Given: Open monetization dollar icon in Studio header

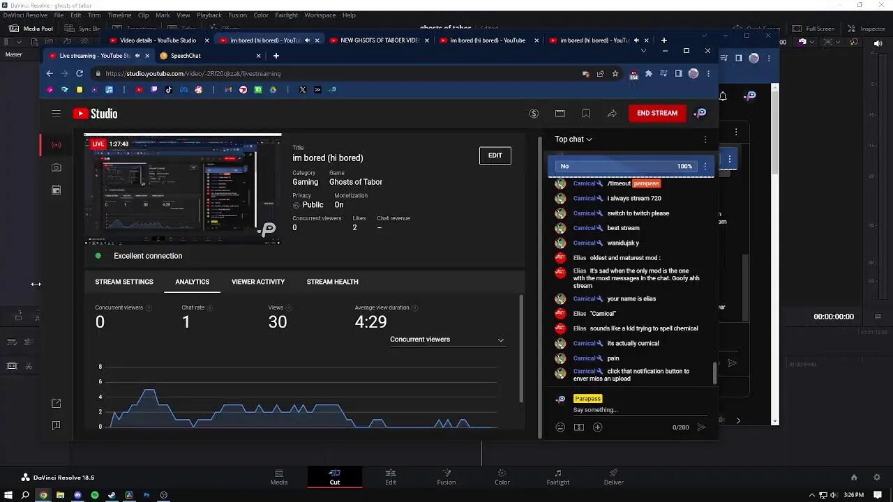Looking at the screenshot, I should coord(534,114).
